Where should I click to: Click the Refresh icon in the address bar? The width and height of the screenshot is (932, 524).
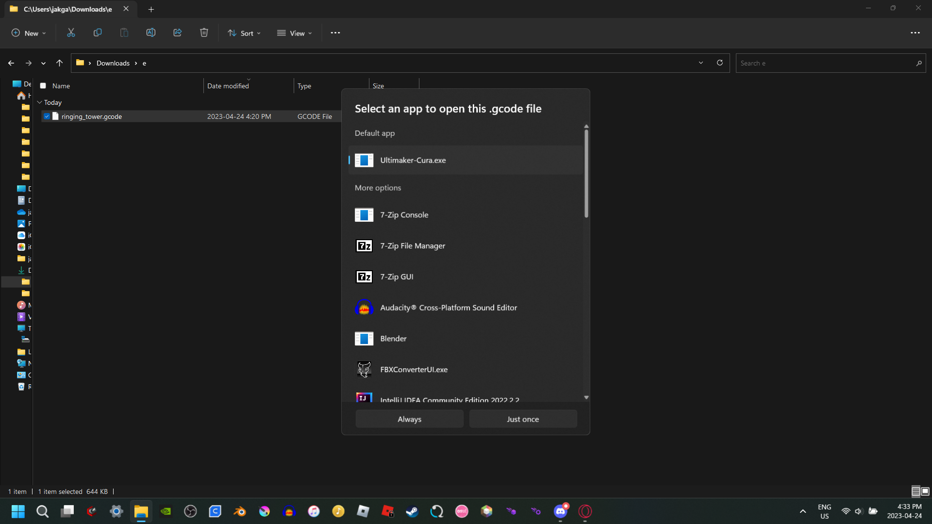(x=720, y=63)
